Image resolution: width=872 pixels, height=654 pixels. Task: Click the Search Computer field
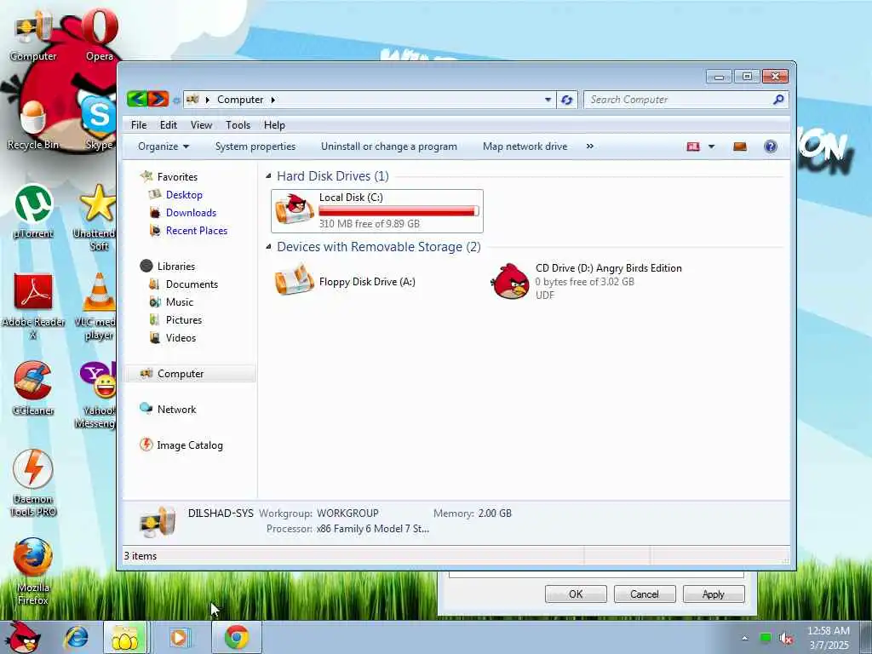click(x=679, y=100)
